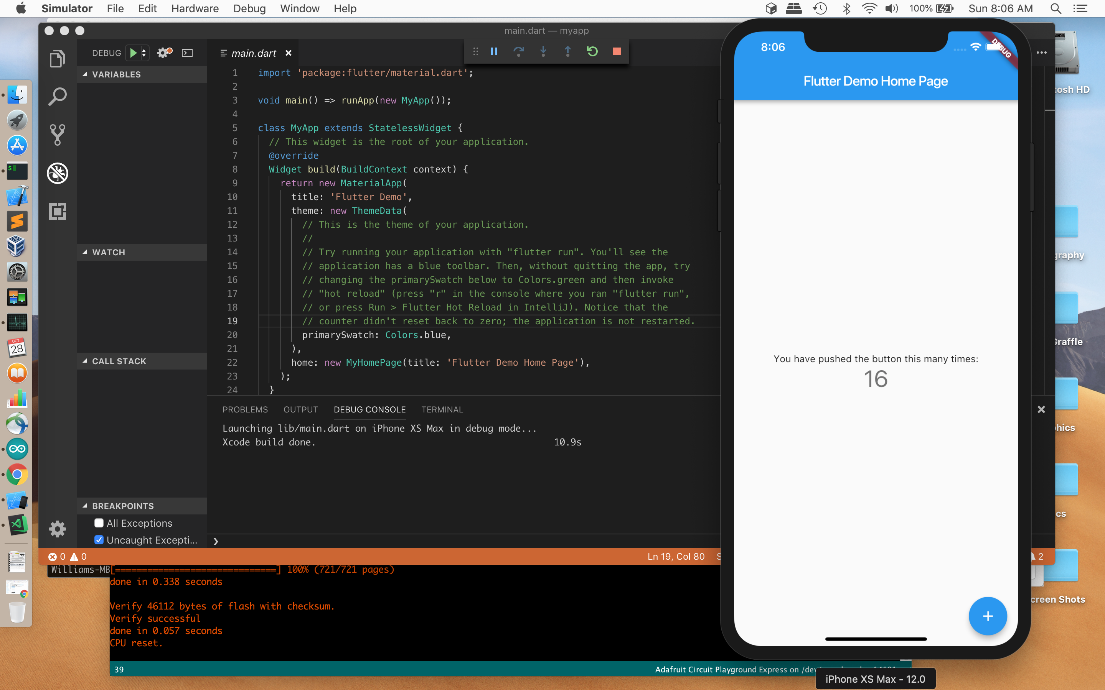Collapse the CALL STACK section

tap(142, 361)
